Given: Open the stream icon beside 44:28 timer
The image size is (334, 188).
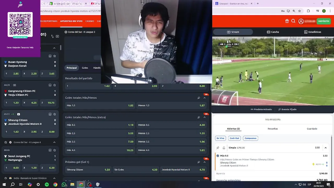Looking at the screenshot, I should [x=15, y=85].
